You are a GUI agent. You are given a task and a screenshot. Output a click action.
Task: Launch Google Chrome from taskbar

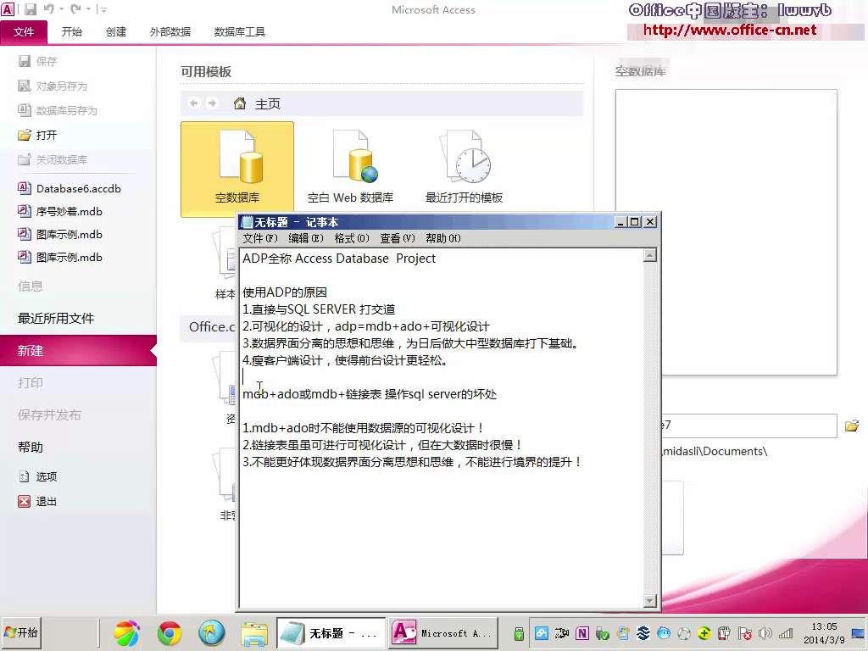170,632
